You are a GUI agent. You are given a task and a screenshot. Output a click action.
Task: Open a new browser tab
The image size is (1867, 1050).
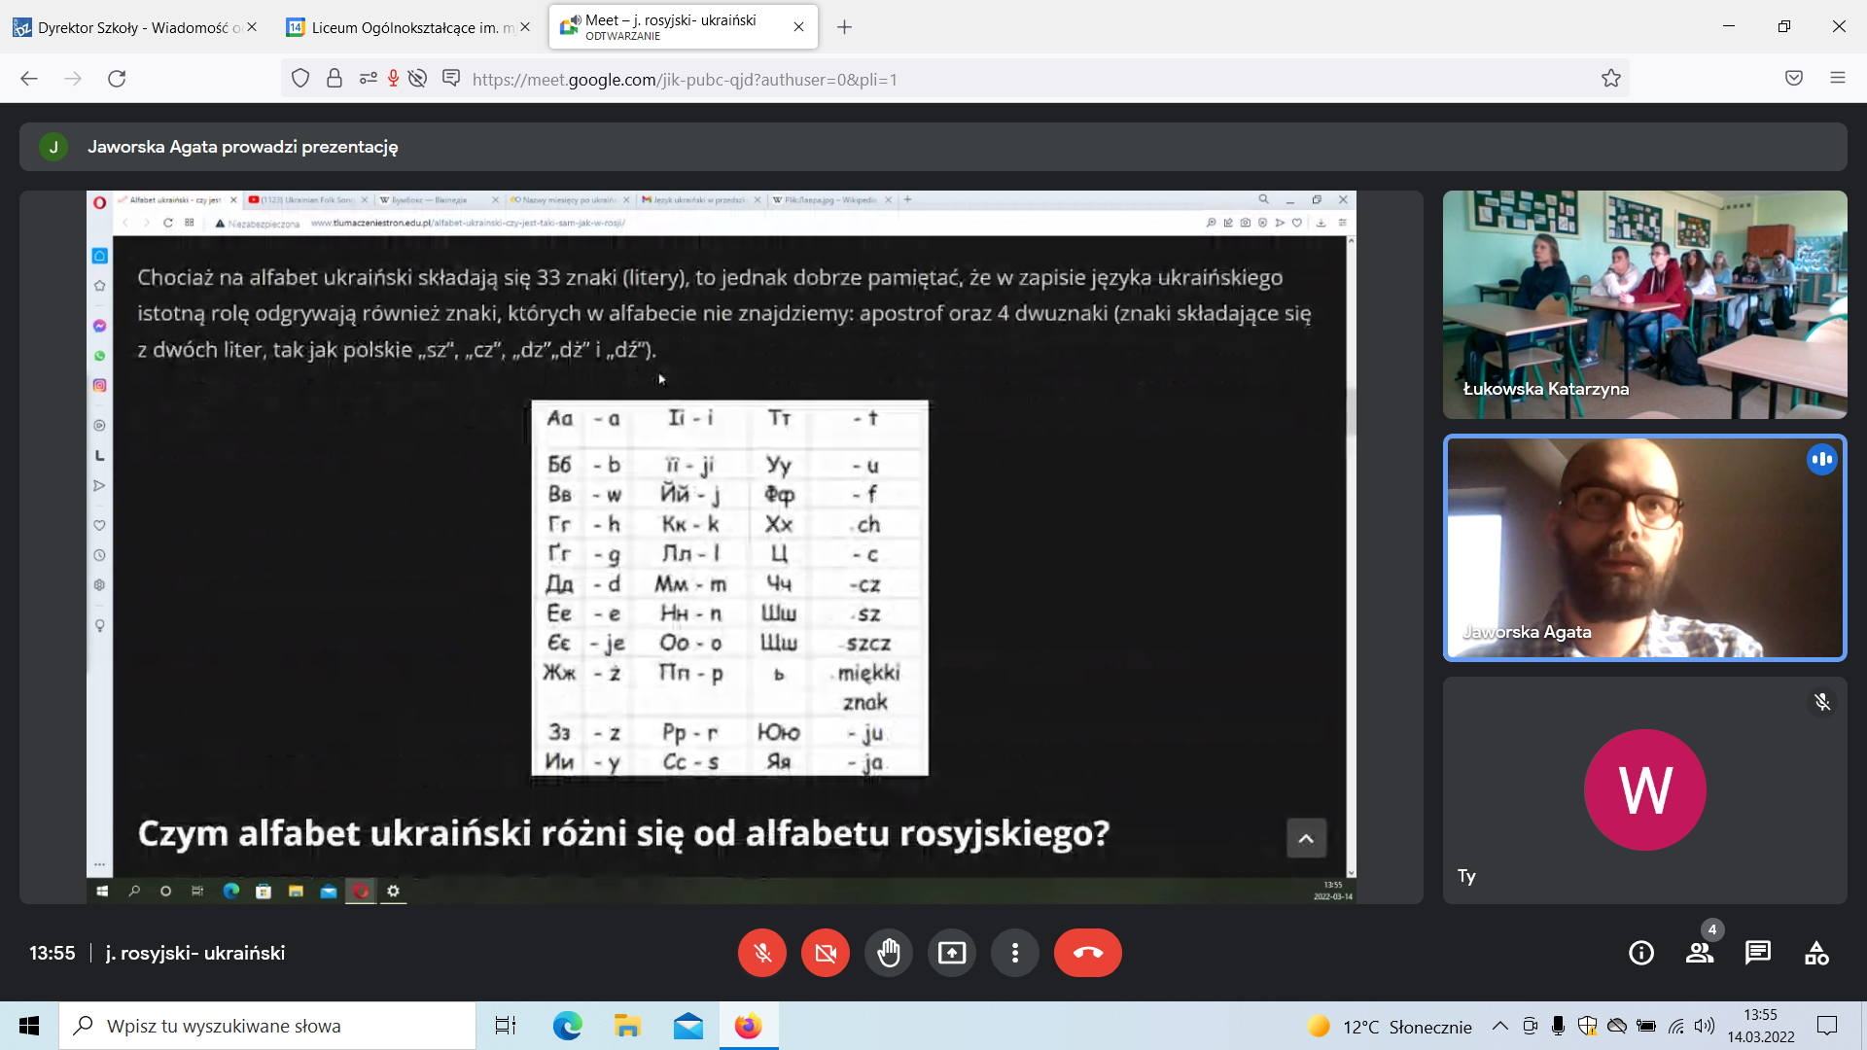pos(844,27)
